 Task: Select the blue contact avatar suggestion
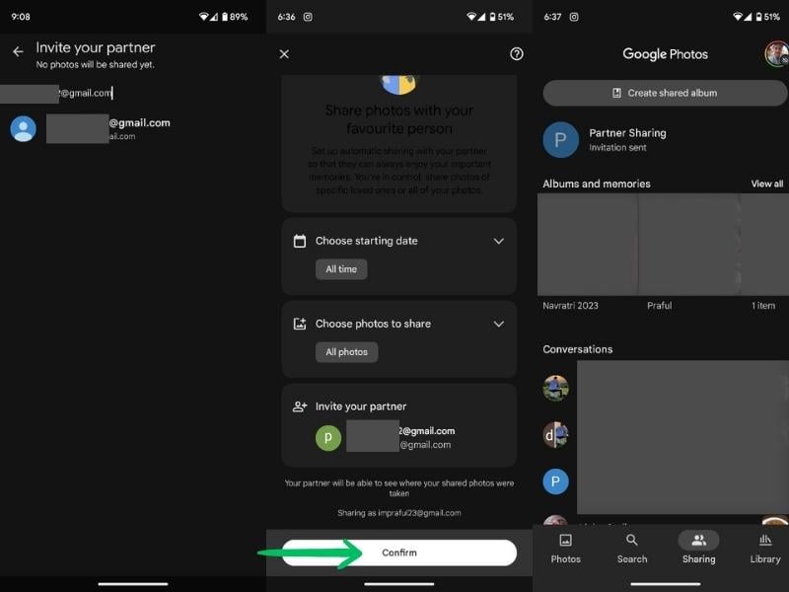(23, 129)
